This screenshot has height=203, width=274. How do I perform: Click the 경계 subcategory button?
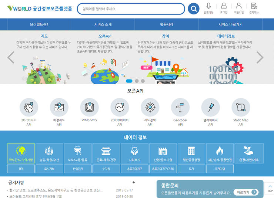pyautogui.click(x=21, y=169)
